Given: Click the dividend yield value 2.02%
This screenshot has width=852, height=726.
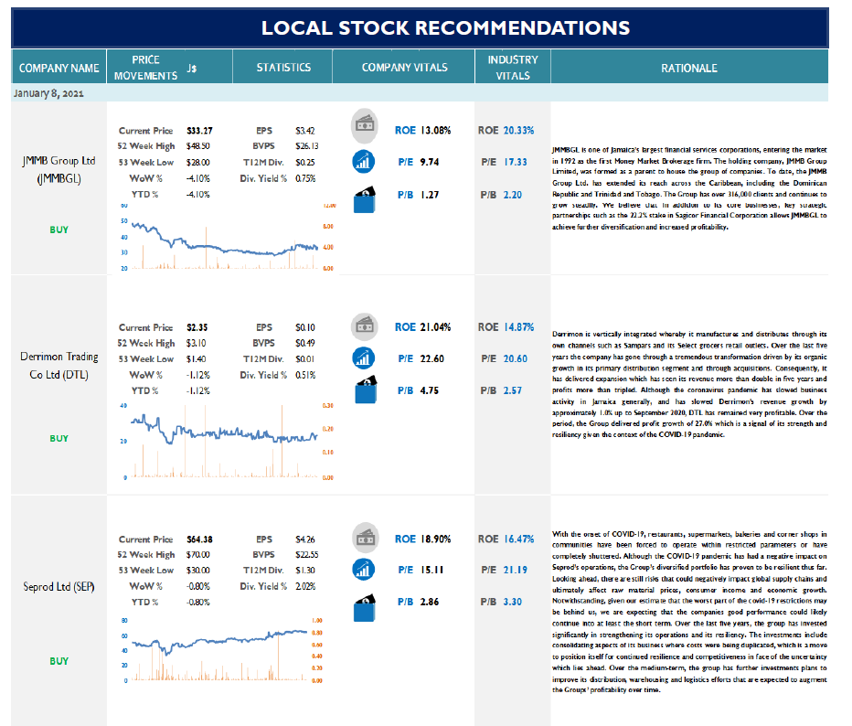Looking at the screenshot, I should click(x=305, y=586).
